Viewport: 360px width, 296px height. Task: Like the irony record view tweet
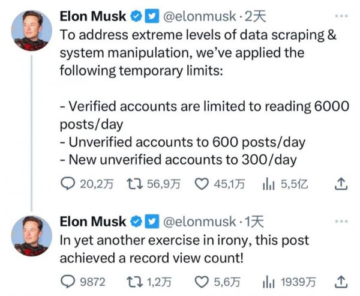click(x=203, y=280)
